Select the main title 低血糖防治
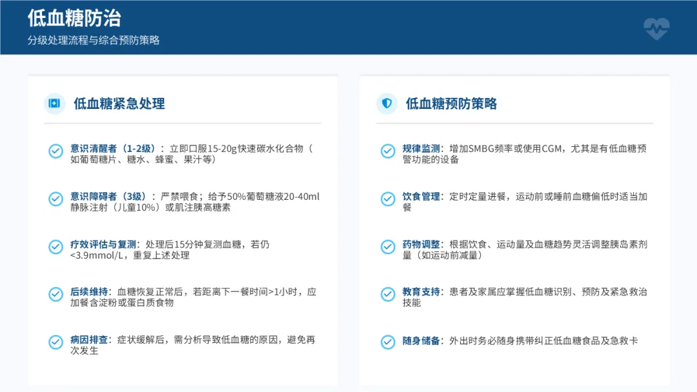The width and height of the screenshot is (697, 392). [74, 18]
